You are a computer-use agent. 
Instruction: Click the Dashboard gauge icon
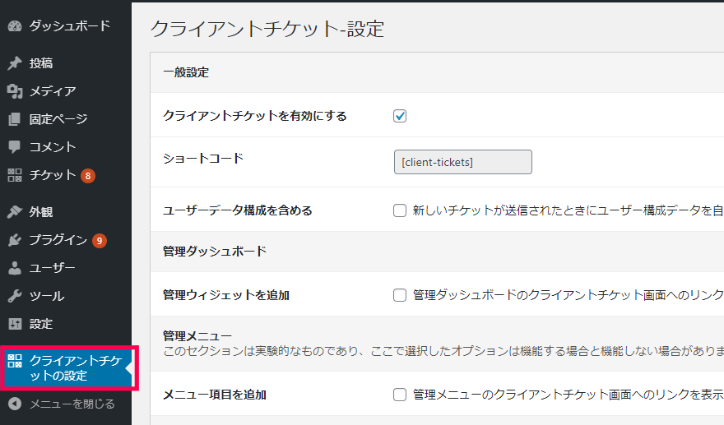click(x=15, y=25)
